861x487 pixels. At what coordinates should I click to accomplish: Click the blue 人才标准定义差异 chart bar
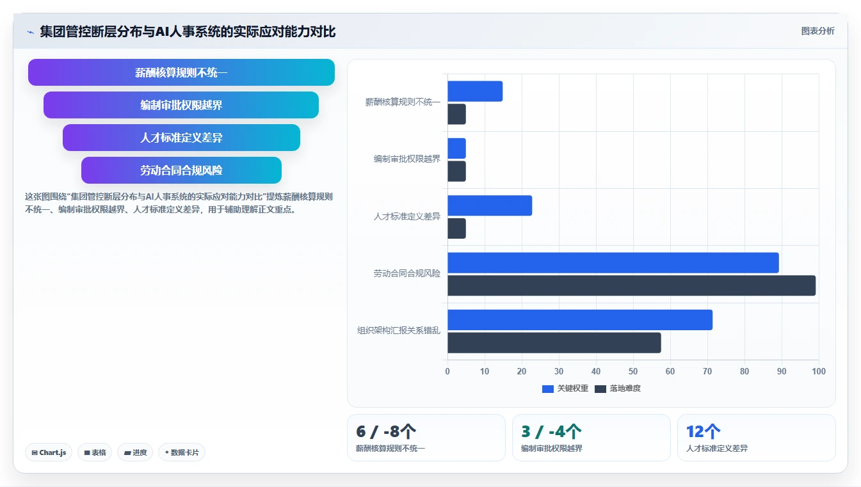point(490,205)
